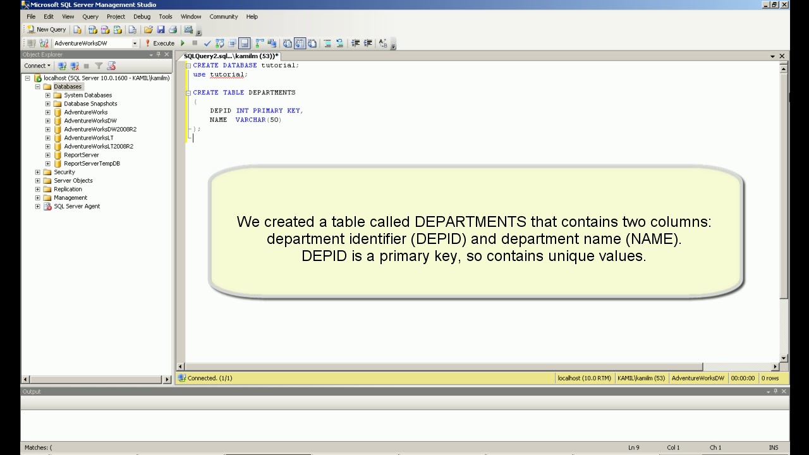
Task: Expand the System Databases folder
Action: [x=47, y=95]
